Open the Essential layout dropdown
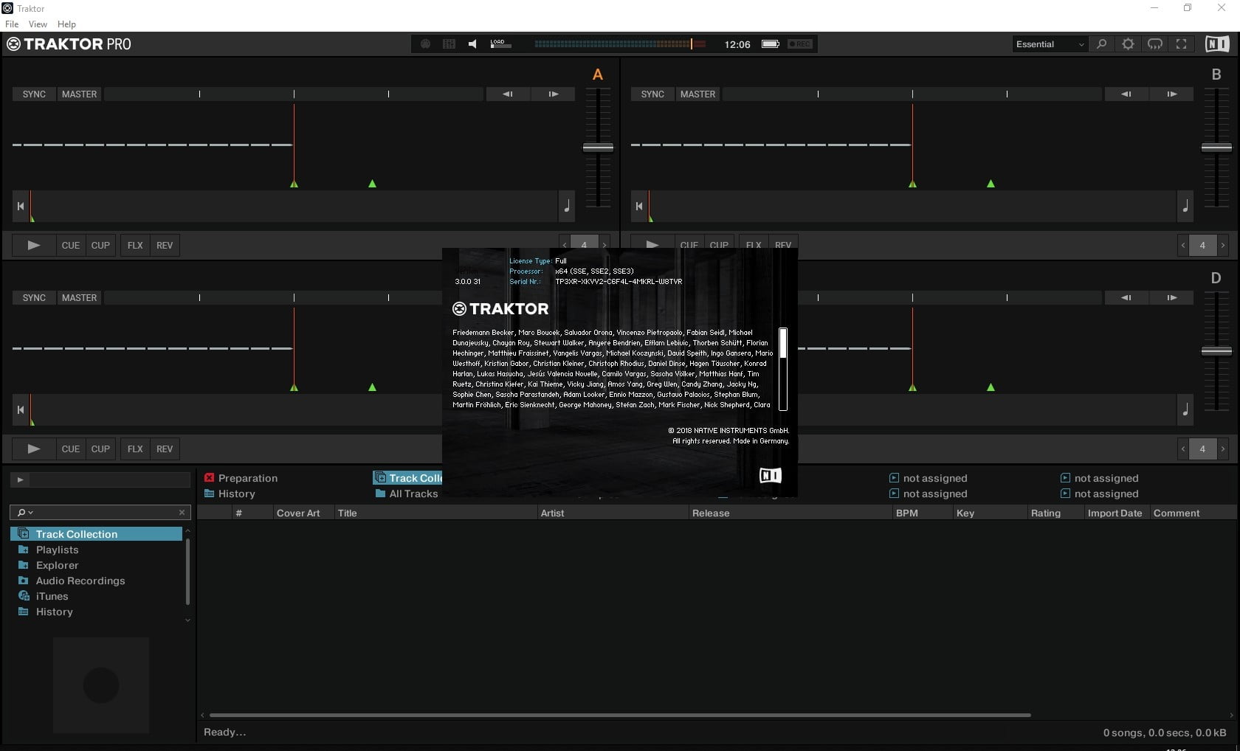The height and width of the screenshot is (751, 1240). click(1050, 44)
